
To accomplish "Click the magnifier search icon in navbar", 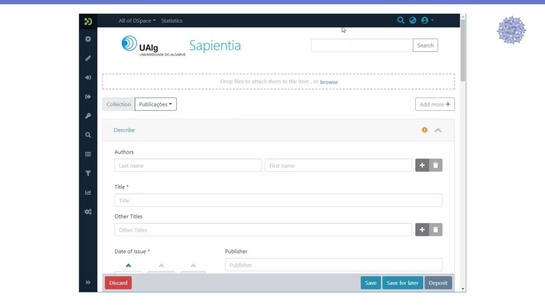I will (401, 20).
